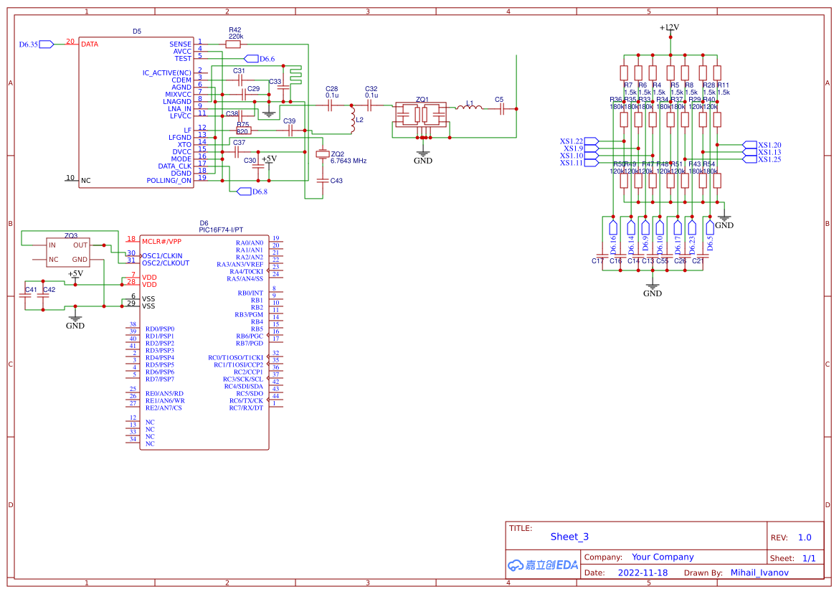The height and width of the screenshot is (594, 839).
Task: Select the ZQ3 oscillator block
Action: [68, 252]
